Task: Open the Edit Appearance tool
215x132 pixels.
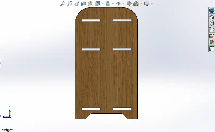Action: point(129,4)
